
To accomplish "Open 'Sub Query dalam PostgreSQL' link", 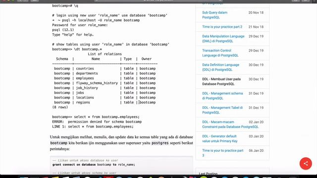I will (x=214, y=15).
